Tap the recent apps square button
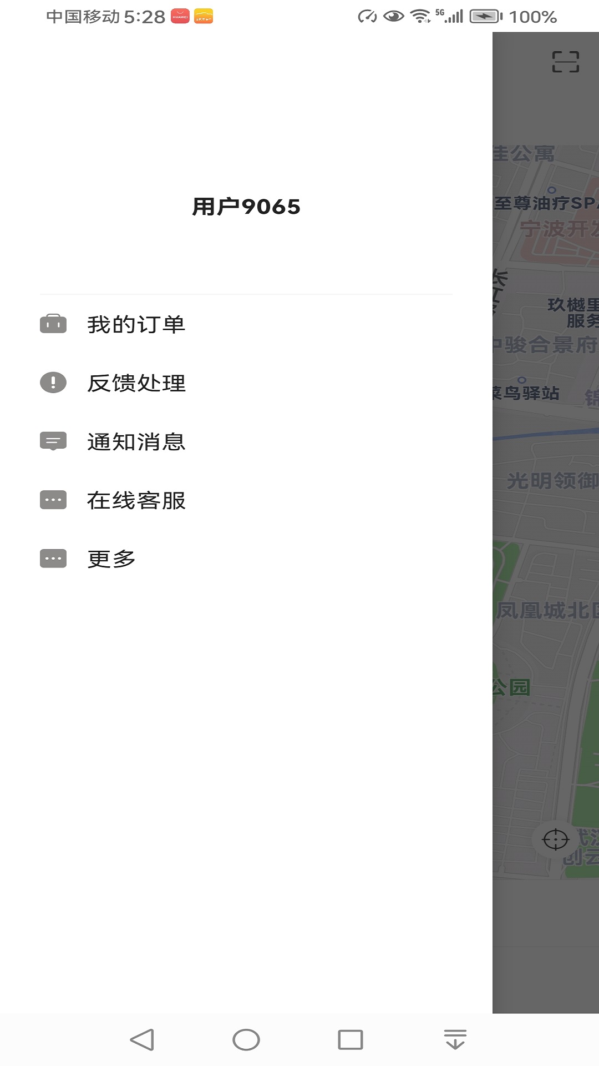The image size is (599, 1066). coord(351,1040)
